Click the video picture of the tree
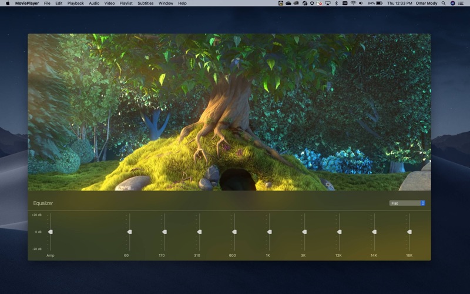 click(x=229, y=112)
